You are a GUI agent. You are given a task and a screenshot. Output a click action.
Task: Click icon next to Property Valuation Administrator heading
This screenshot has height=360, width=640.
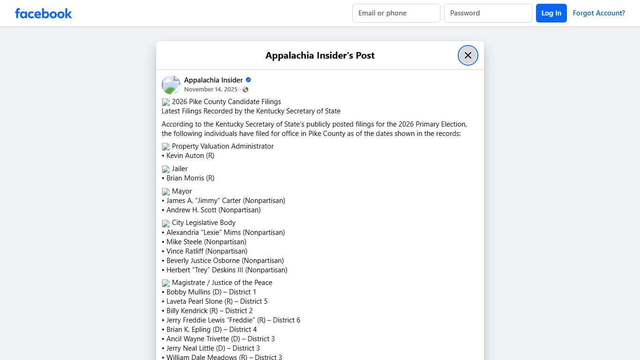coord(165,146)
